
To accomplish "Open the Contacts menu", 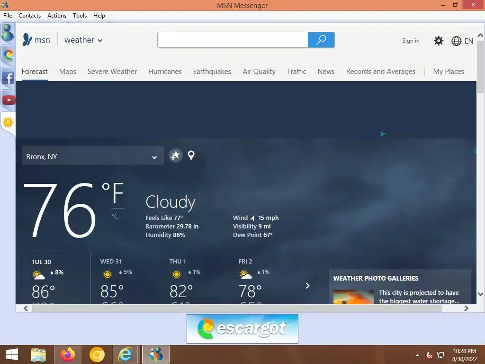I will 30,16.
